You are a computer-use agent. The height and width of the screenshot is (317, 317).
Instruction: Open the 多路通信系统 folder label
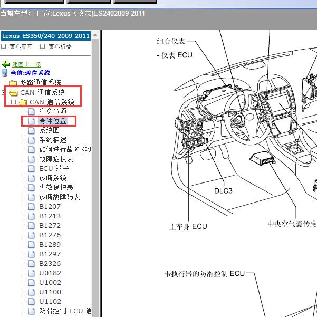coord(41,83)
